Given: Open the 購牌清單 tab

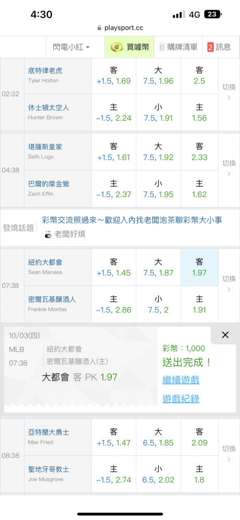Looking at the screenshot, I should click(x=178, y=47).
